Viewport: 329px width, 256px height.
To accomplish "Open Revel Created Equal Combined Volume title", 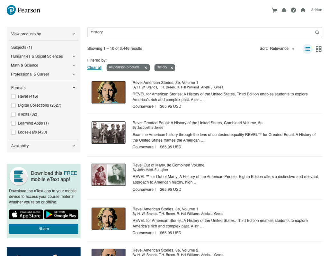I will 198,123.
